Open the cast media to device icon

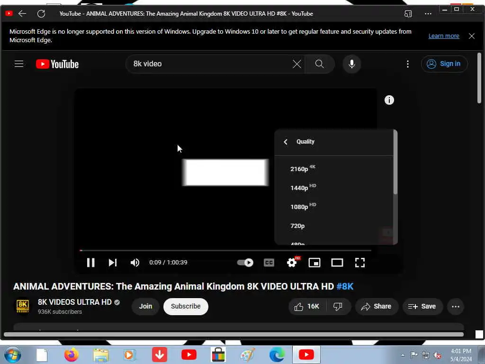(408, 14)
